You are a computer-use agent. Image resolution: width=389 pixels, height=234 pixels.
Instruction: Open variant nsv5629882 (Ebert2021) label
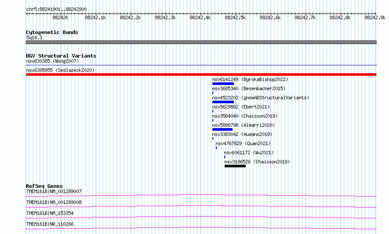click(241, 107)
